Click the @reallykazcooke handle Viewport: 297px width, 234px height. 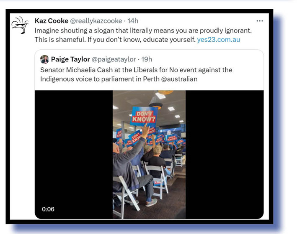[x=96, y=21]
